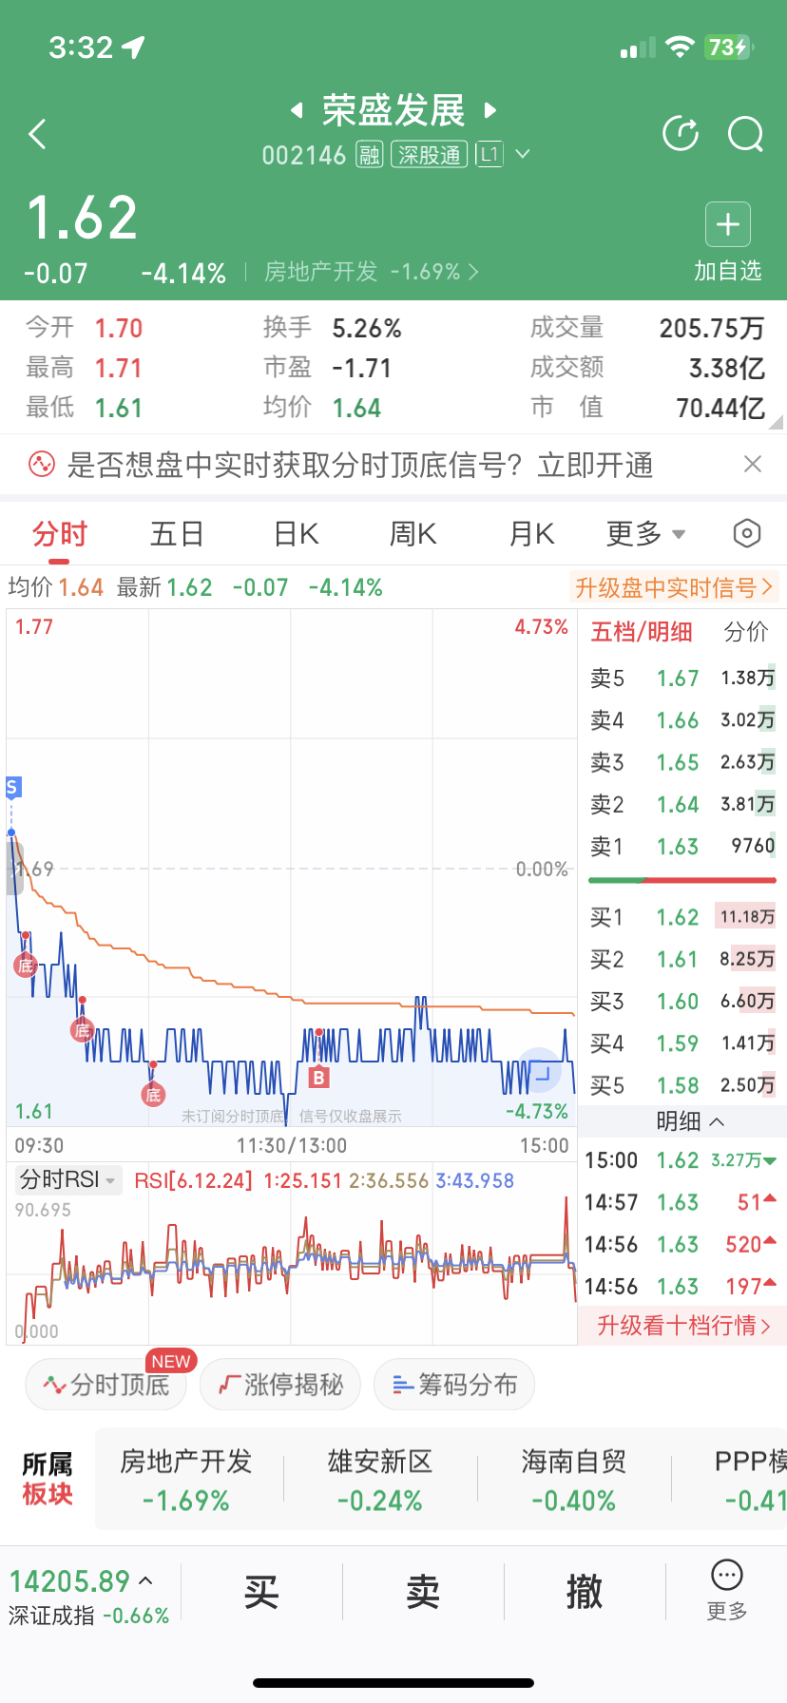787x1703 pixels.
Task: Tap the 卖 sell button
Action: 423,1591
